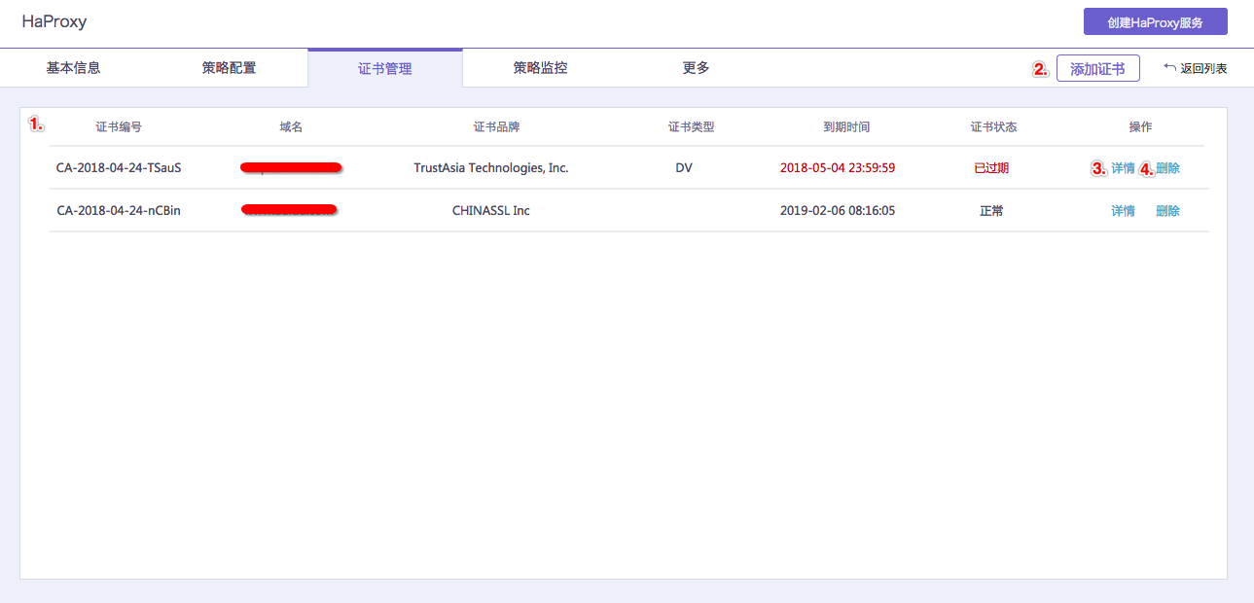Click 删除 on the CA-2018-04-24-nCBin row
This screenshot has height=603, width=1254.
pos(1167,211)
